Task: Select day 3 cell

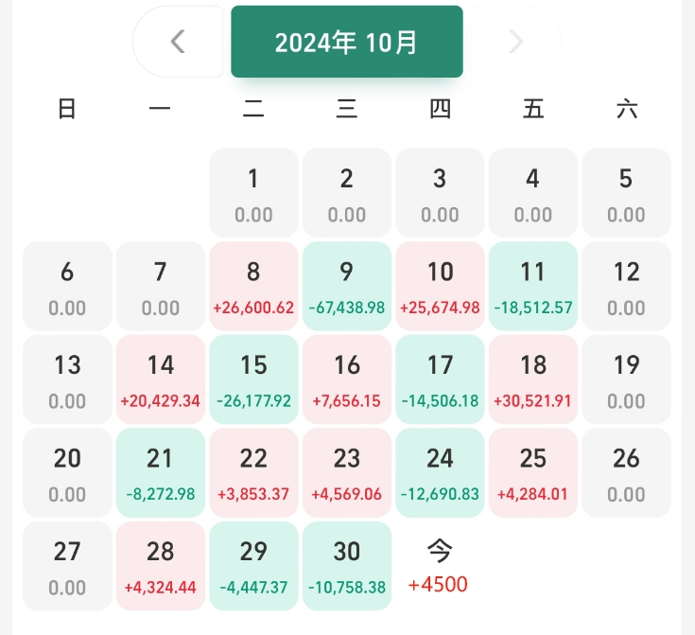Action: point(440,193)
